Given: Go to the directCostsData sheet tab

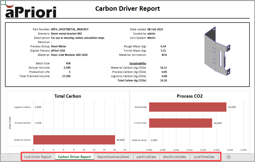Looking at the screenshot, I should (175, 157).
